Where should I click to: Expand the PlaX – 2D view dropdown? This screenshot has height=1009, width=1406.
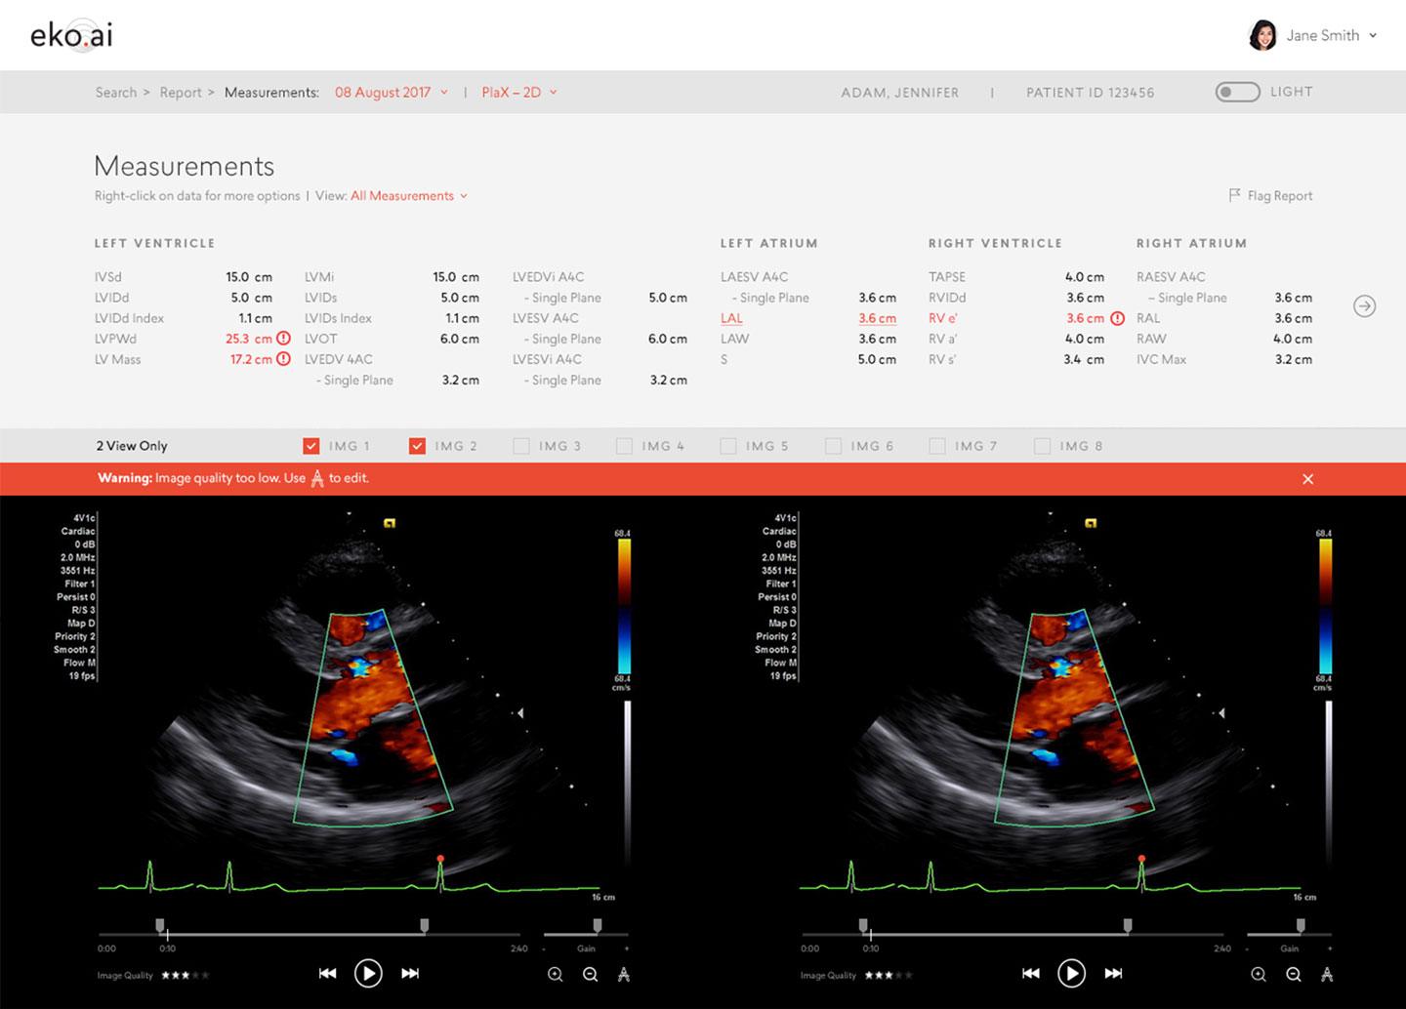tap(553, 92)
